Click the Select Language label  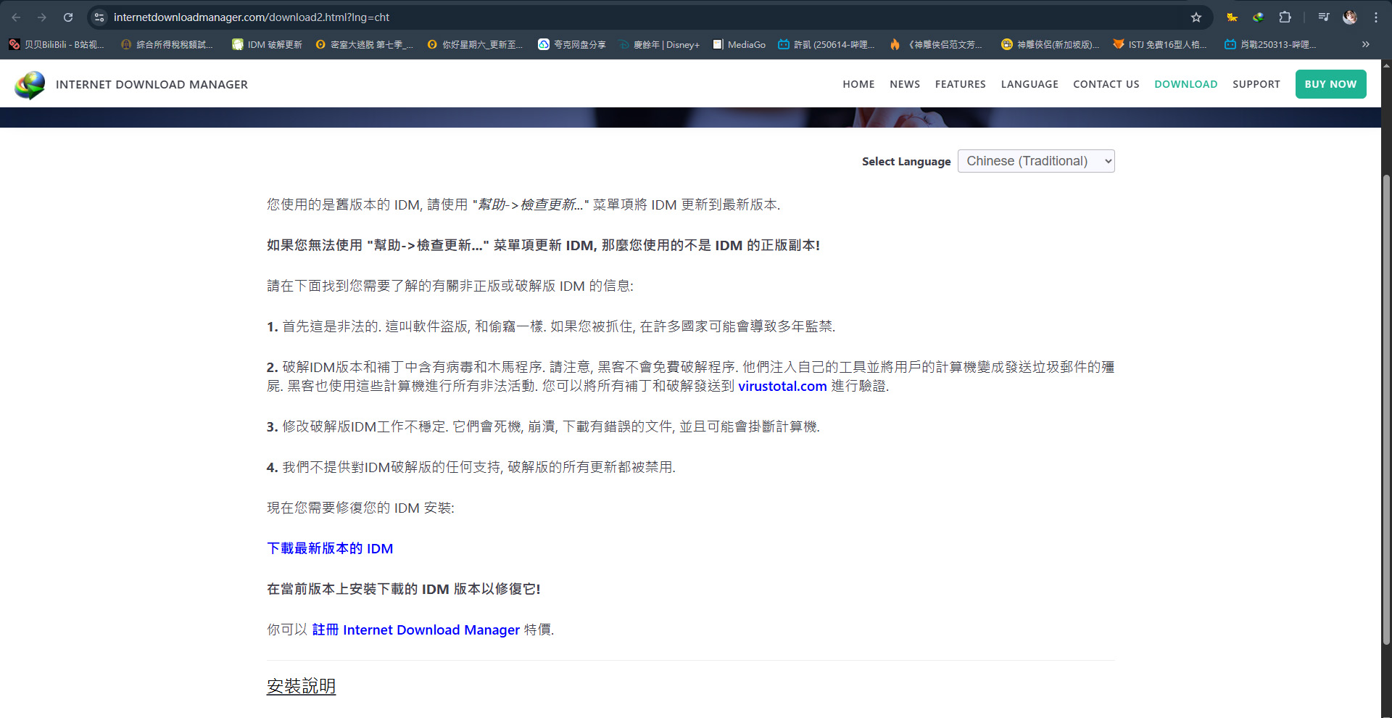[x=906, y=162]
